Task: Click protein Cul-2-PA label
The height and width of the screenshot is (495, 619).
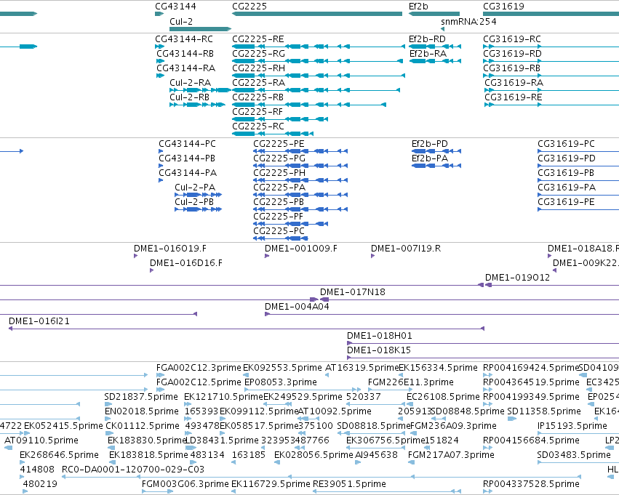Action: click(x=195, y=188)
